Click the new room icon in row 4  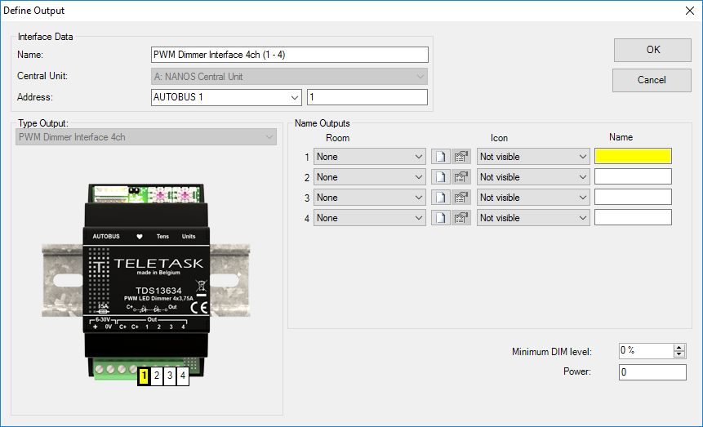point(441,218)
